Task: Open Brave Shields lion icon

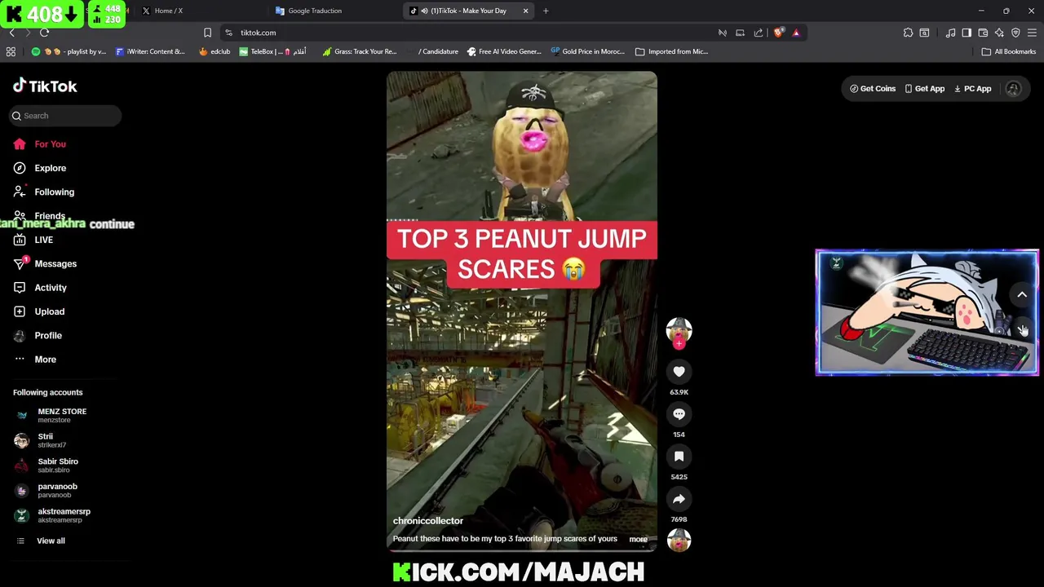Action: point(778,33)
